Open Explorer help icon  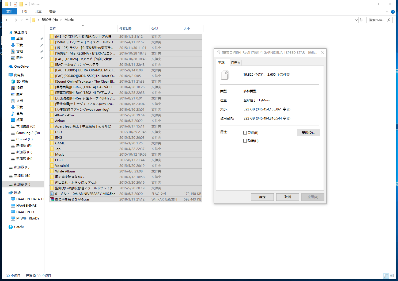click(393, 12)
